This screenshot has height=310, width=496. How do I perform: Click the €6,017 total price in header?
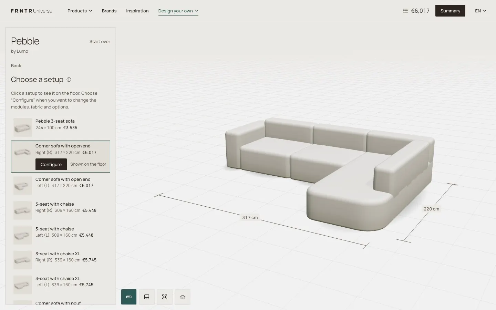click(x=421, y=11)
